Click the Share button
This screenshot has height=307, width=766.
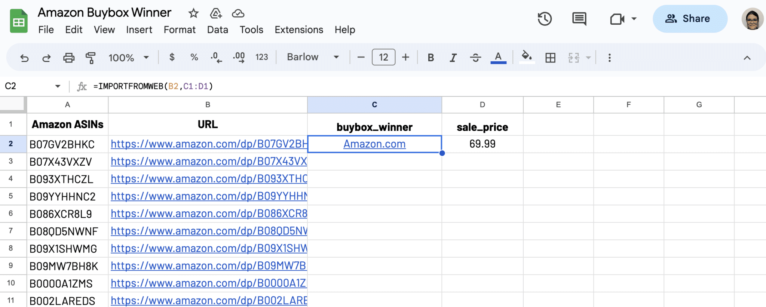[x=690, y=19]
